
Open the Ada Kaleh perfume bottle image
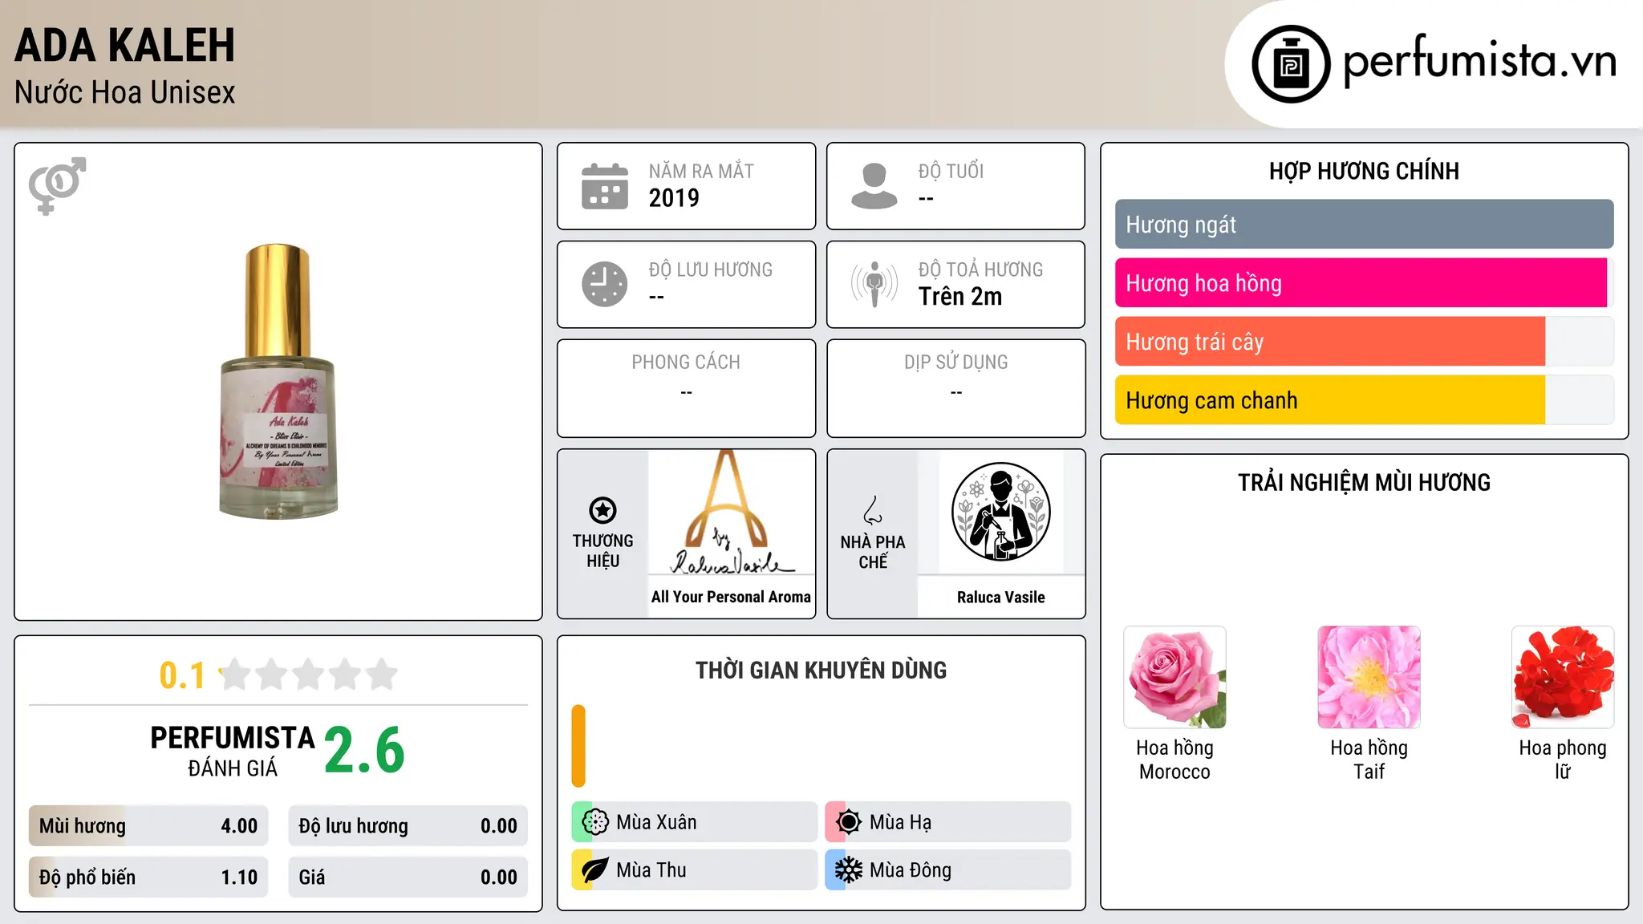click(278, 382)
